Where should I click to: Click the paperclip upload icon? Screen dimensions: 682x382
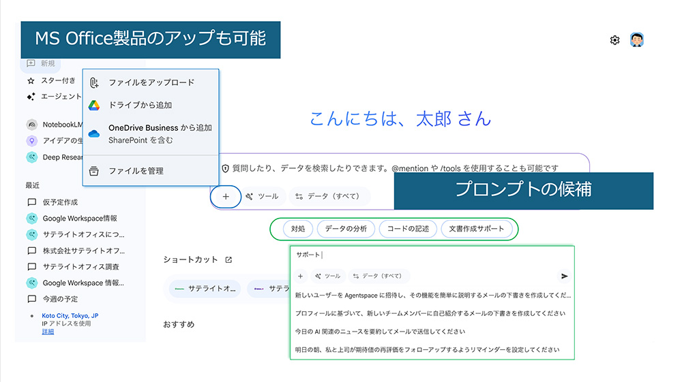pos(94,82)
